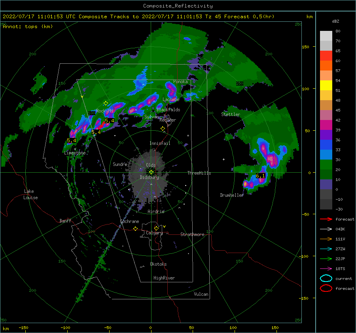Click the Vulcan city label
Image resolution: width=356 pixels, height=333 pixels.
(x=201, y=294)
